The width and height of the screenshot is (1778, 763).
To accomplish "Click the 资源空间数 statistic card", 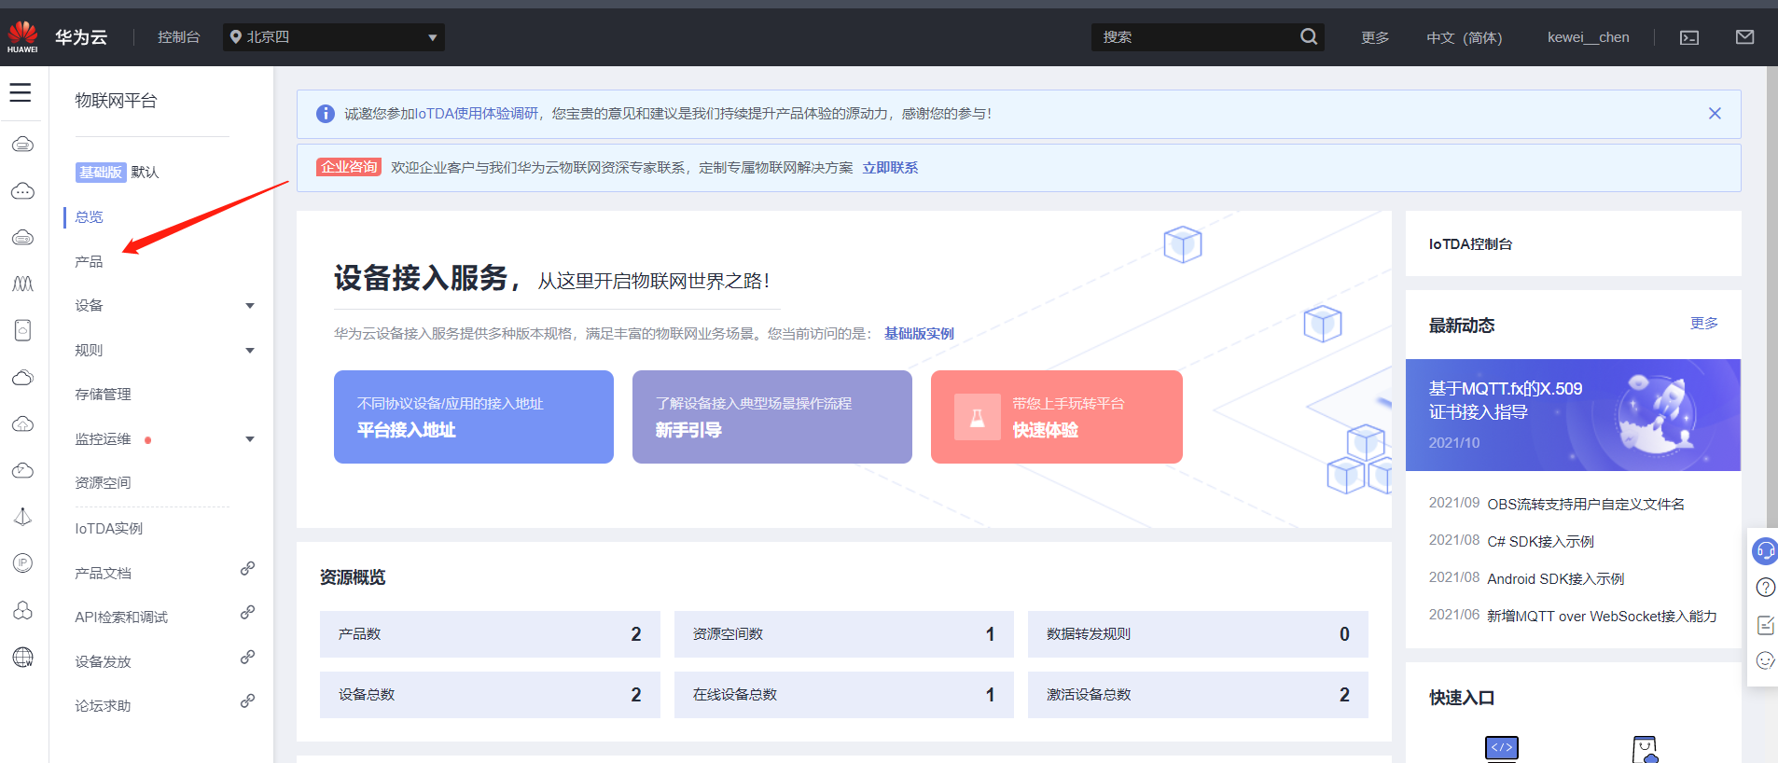I will 844,634.
